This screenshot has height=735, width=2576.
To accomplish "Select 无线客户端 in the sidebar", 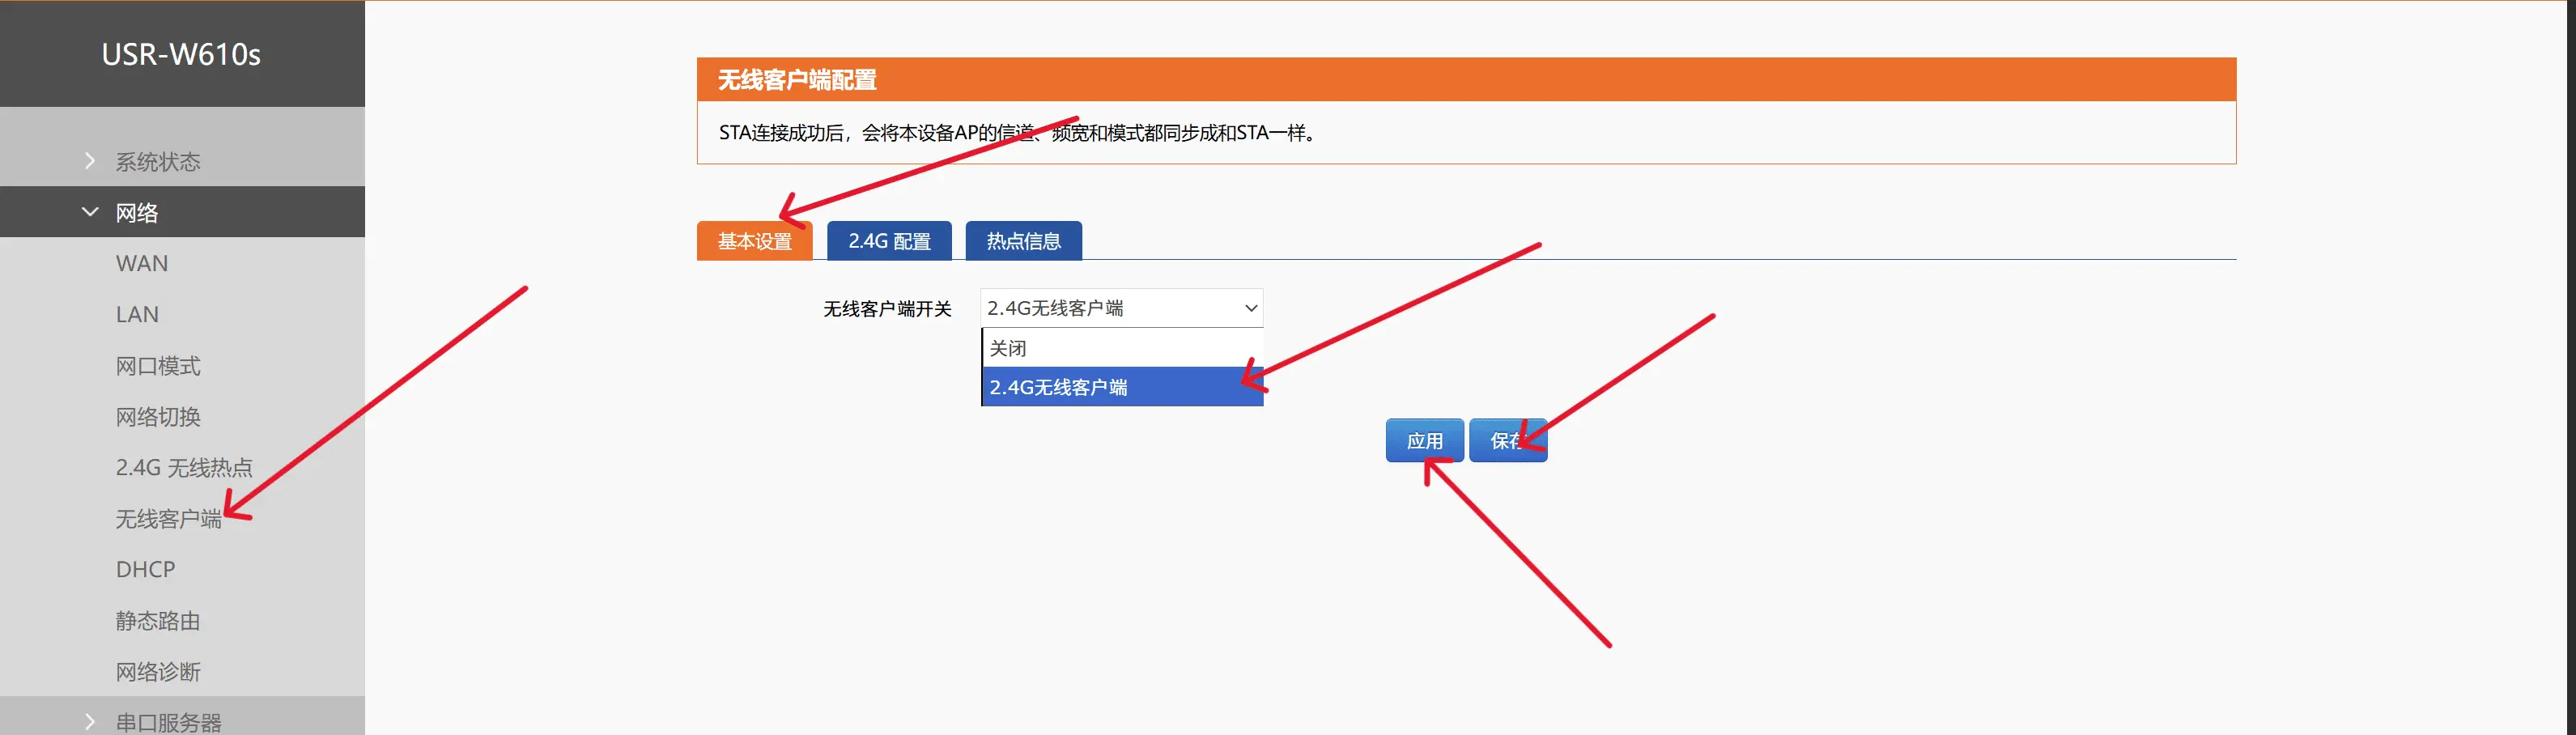I will tap(168, 519).
